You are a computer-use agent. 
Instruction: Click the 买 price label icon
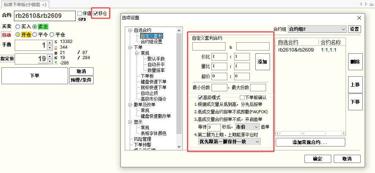coord(56,58)
